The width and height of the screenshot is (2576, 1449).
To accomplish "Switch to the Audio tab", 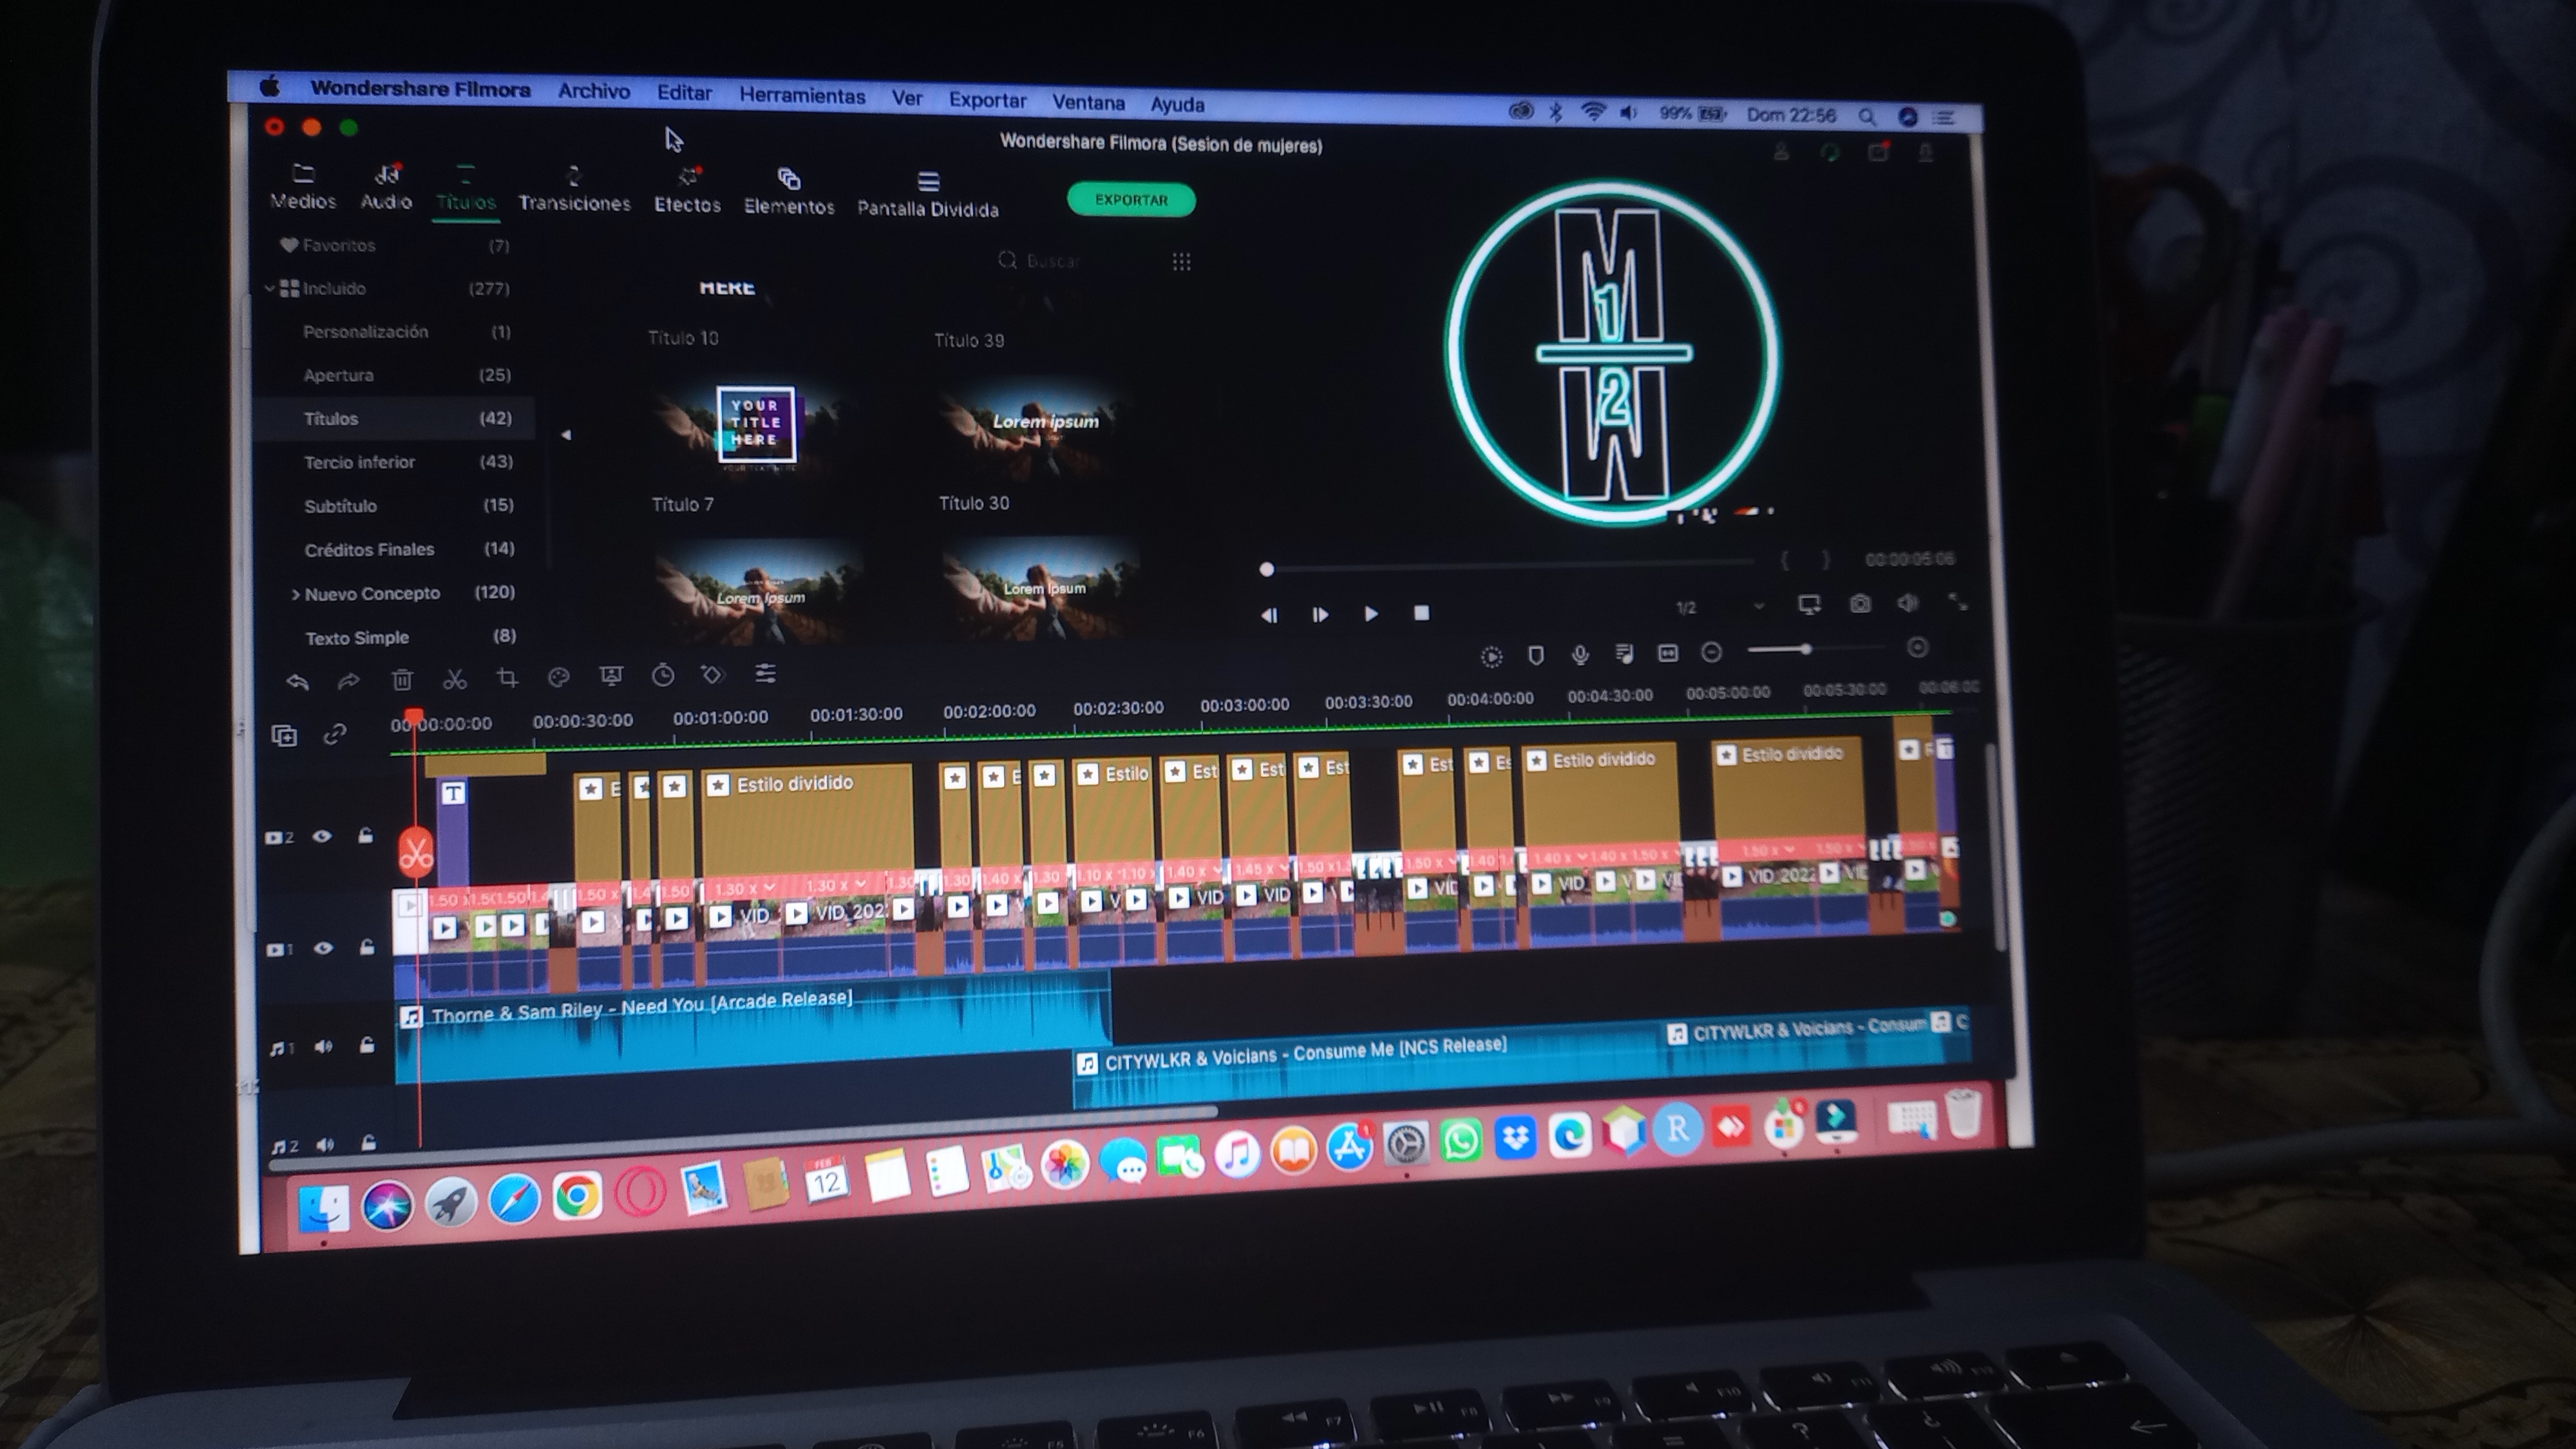I will tap(386, 187).
